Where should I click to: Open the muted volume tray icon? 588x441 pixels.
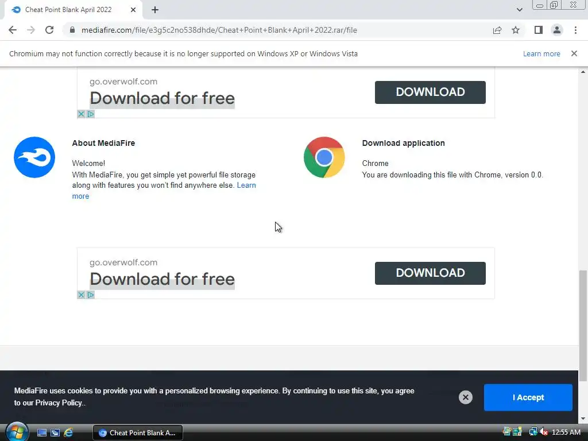(544, 432)
